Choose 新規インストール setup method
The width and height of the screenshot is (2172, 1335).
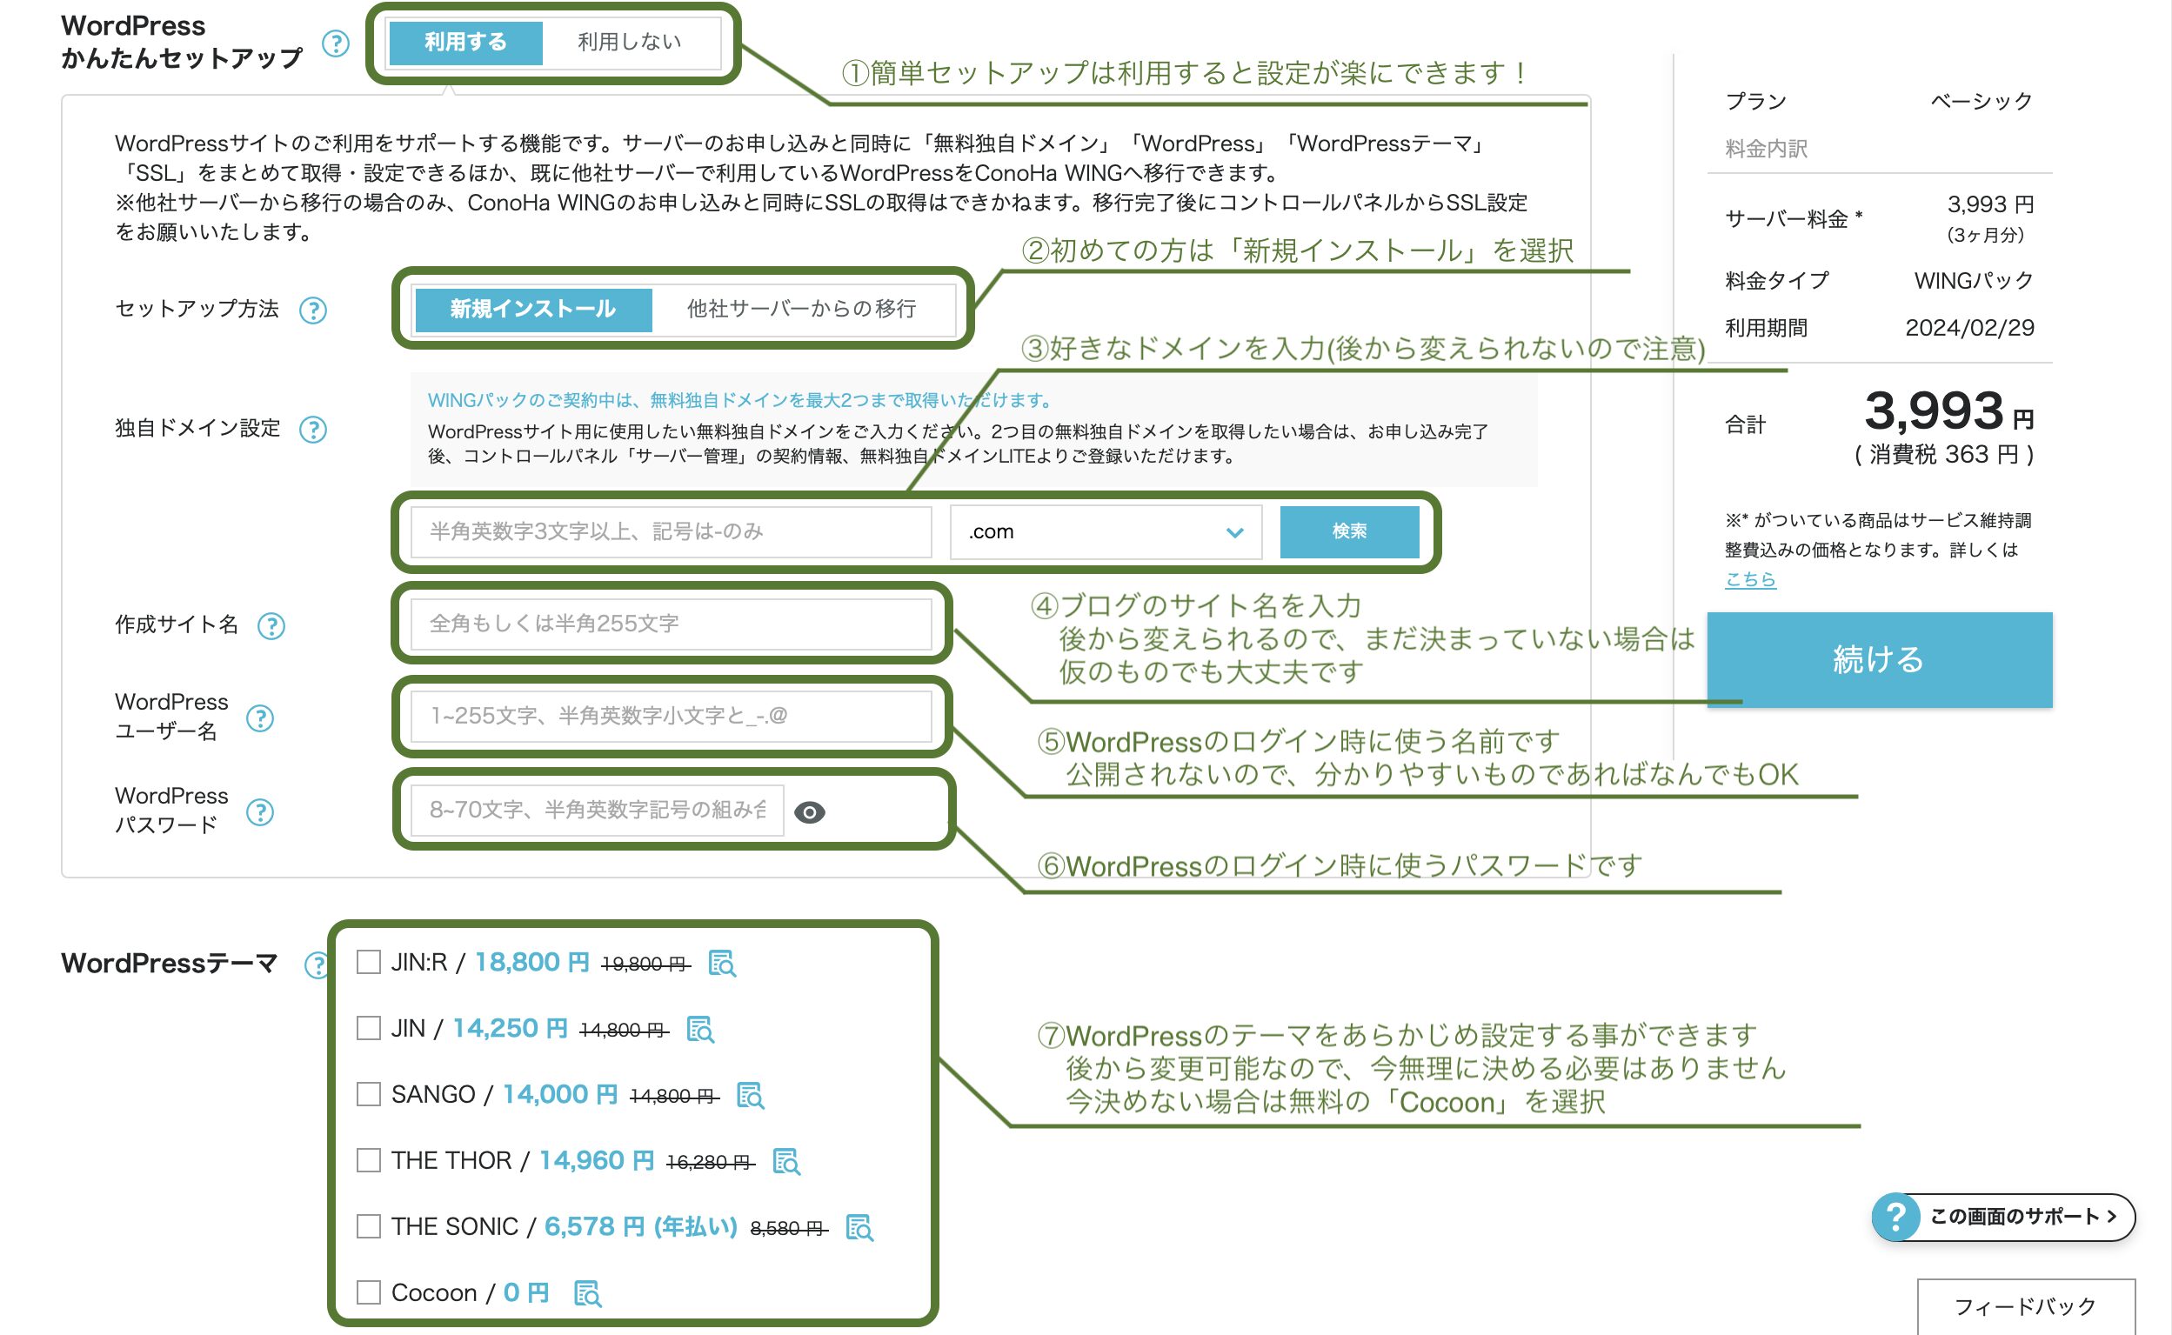click(x=533, y=309)
